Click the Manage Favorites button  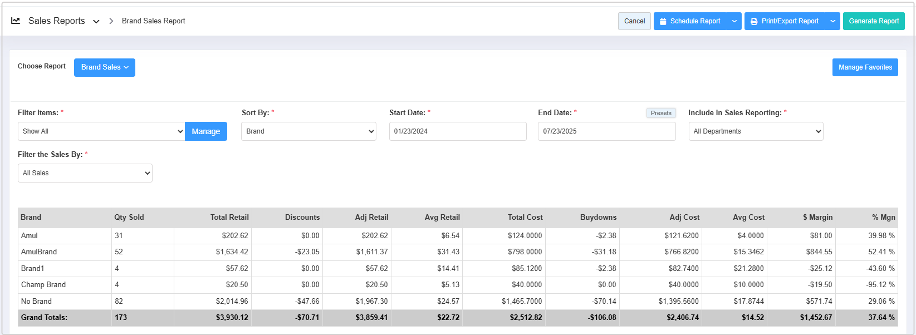(865, 67)
